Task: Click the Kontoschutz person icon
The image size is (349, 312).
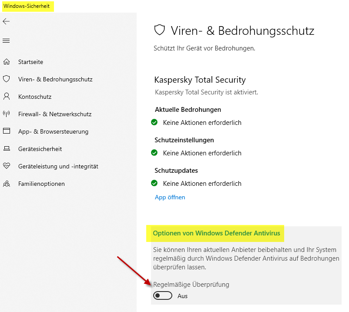Action: [6, 97]
